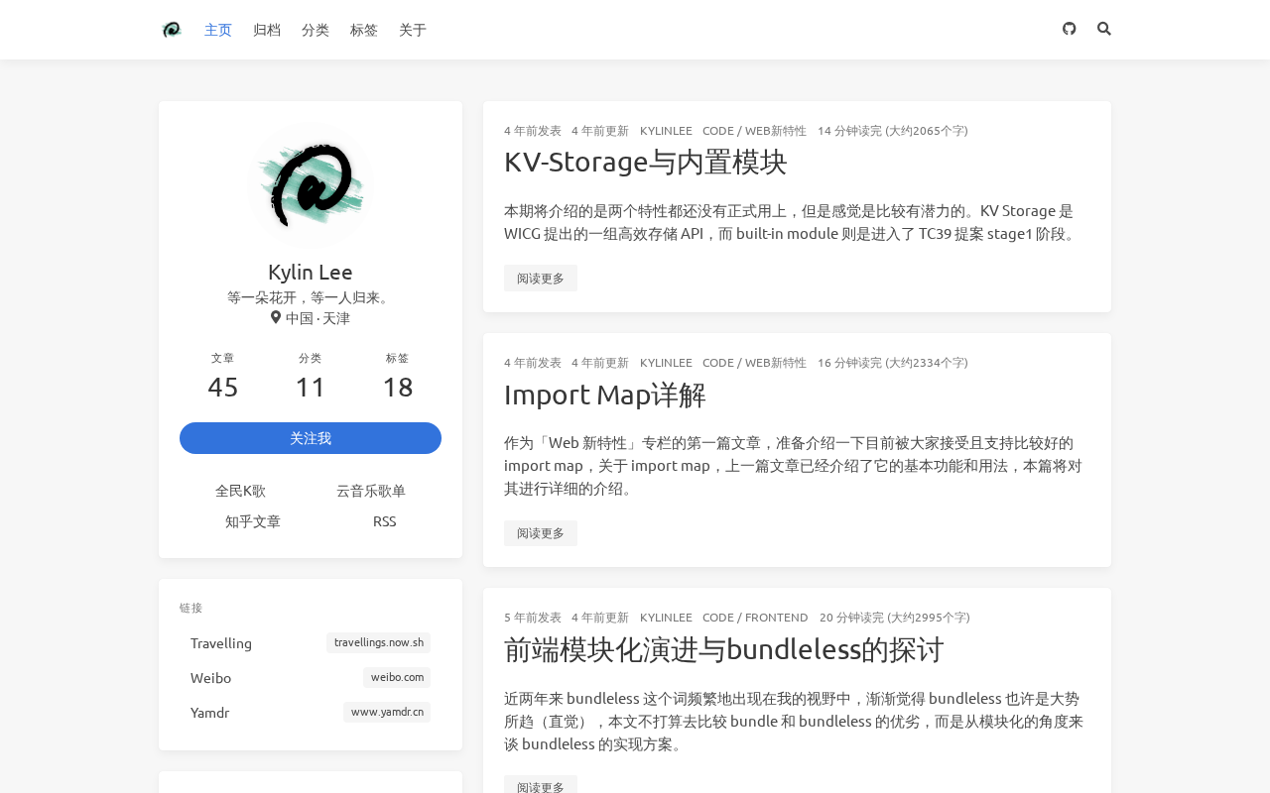The width and height of the screenshot is (1270, 793).
Task: Open the 云音乐歌单 link
Action: click(x=371, y=491)
